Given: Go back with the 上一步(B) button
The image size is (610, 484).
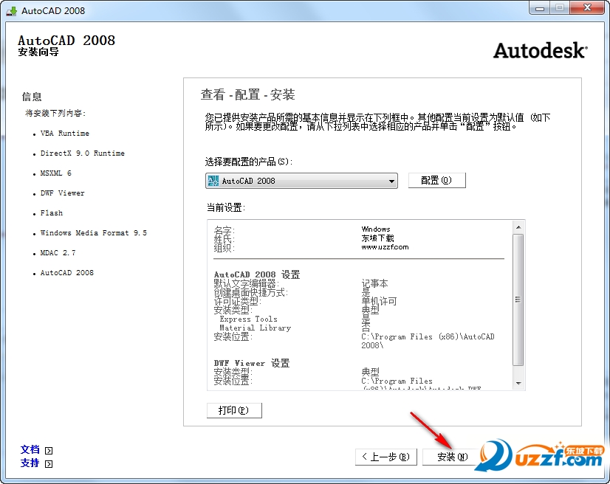Looking at the screenshot, I should [385, 457].
